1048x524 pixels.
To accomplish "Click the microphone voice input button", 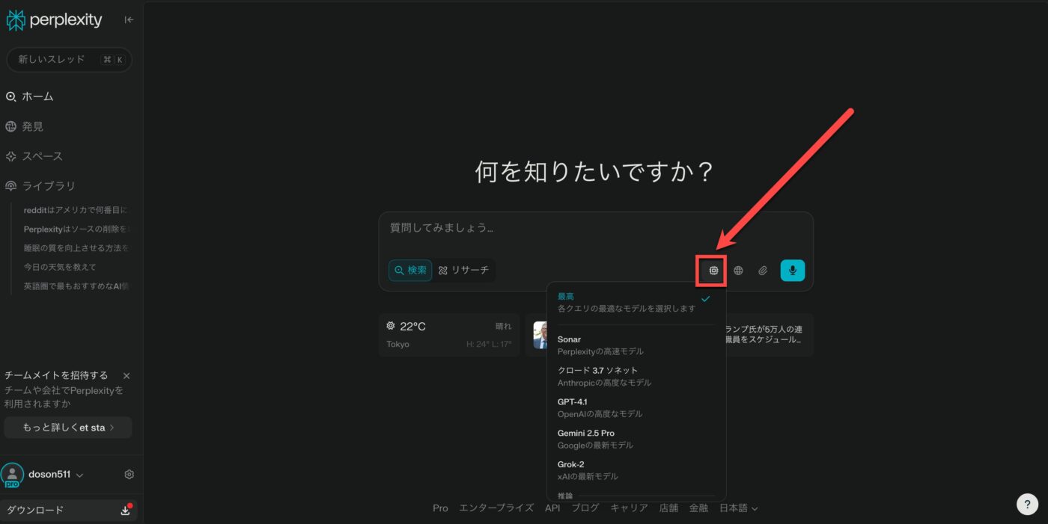I will [792, 271].
